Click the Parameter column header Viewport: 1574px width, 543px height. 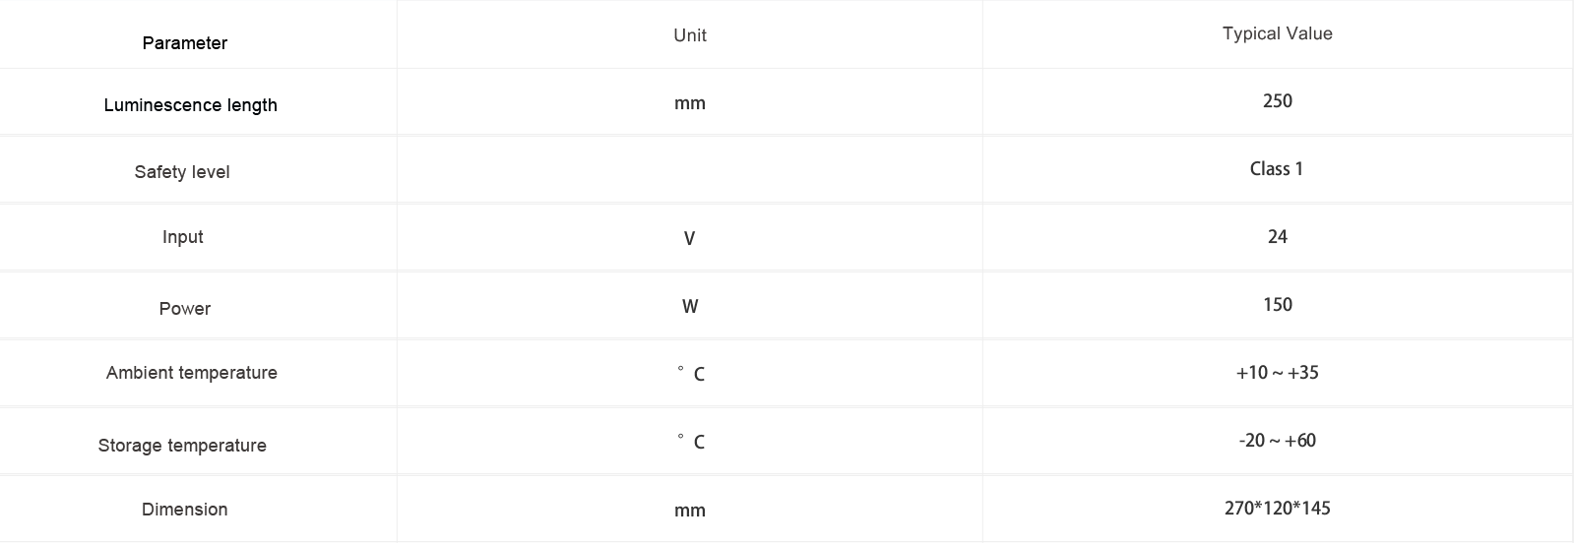pos(184,43)
